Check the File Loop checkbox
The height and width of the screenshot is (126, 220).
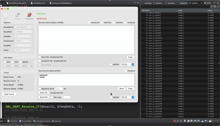(52, 97)
